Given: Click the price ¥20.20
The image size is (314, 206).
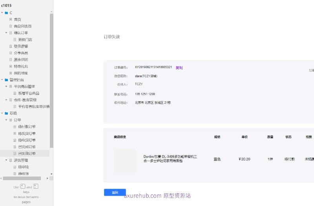Looking at the screenshot, I should click(244, 159).
